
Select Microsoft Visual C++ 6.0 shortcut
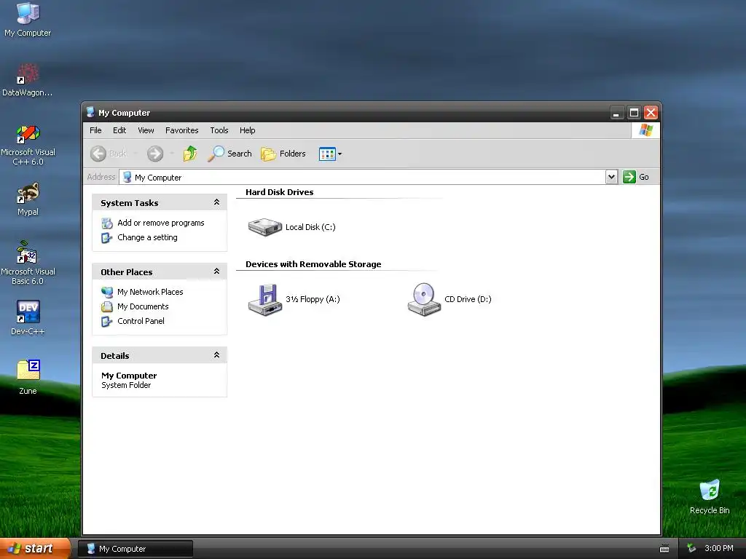pyautogui.click(x=28, y=145)
